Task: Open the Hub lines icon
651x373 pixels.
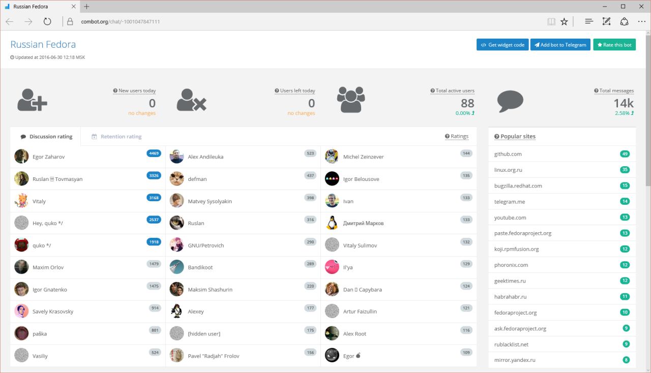Action: click(589, 22)
